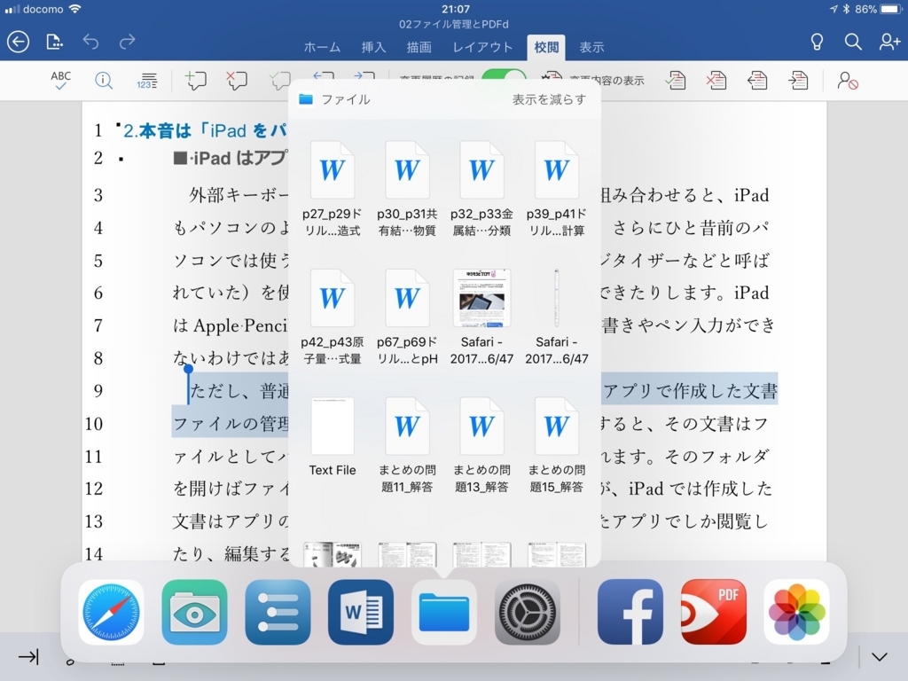Redo the last action
Screen dimensions: 908x681
click(x=127, y=42)
